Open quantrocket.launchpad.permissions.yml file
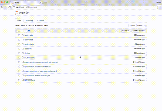162x111 pixels. pyautogui.click(x=40, y=71)
